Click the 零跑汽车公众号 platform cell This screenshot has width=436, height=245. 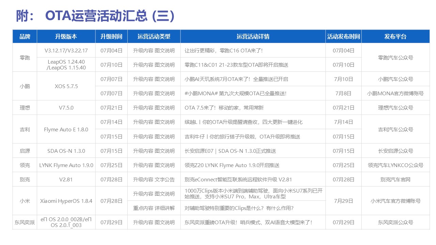click(x=395, y=58)
